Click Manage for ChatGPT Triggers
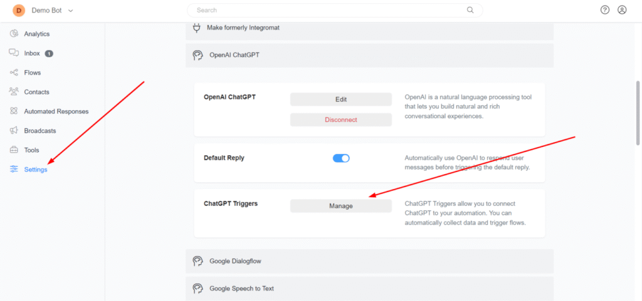The height and width of the screenshot is (301, 642). tap(340, 207)
